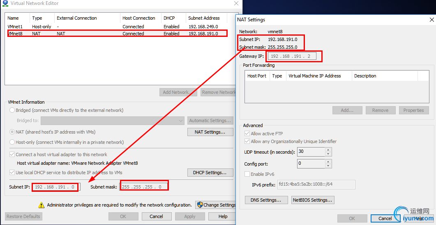Screen dimensions: 436x225
Task: Click Description column header in Port Forwarding
Action: click(x=385, y=76)
